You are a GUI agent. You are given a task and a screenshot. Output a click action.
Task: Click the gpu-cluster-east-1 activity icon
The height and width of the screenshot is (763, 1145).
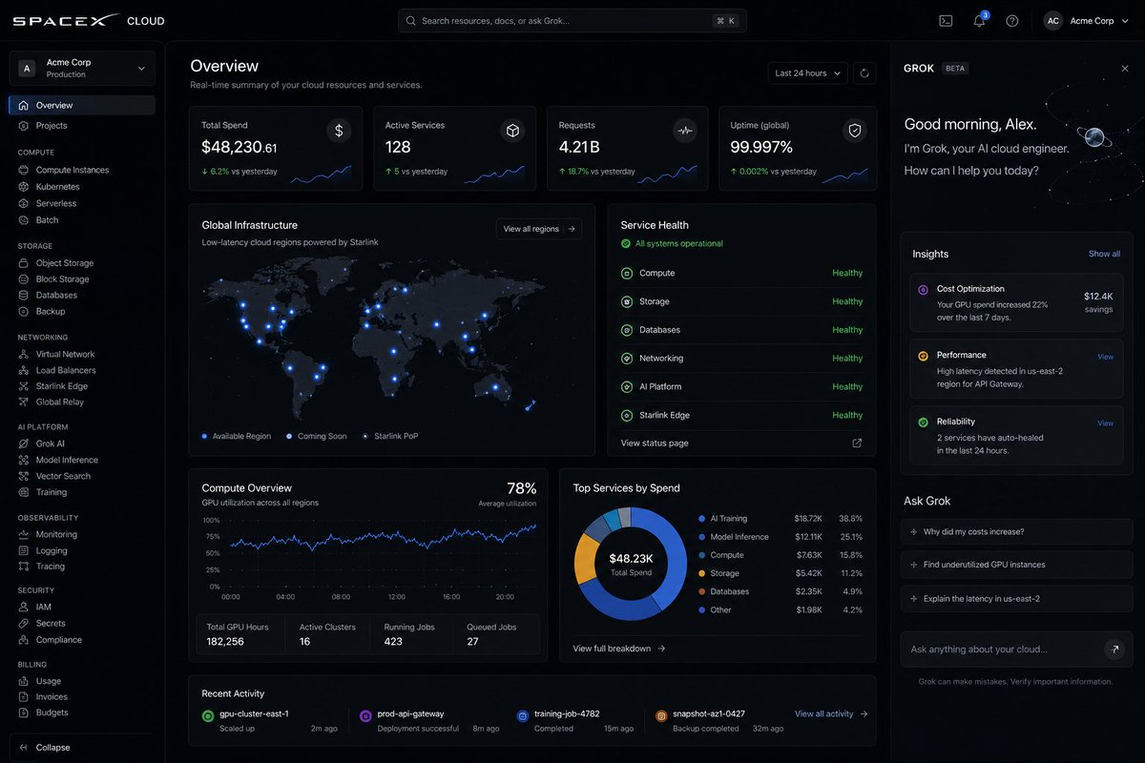[x=208, y=715]
